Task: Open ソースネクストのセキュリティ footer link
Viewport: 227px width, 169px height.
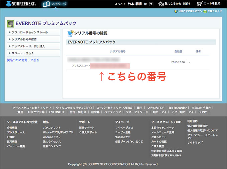Action: tap(32, 108)
